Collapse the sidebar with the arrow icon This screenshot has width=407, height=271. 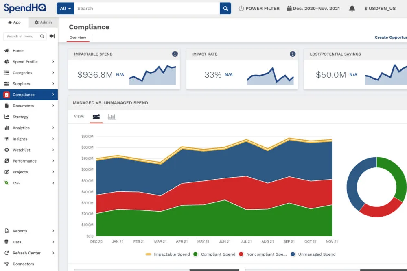[52, 36]
